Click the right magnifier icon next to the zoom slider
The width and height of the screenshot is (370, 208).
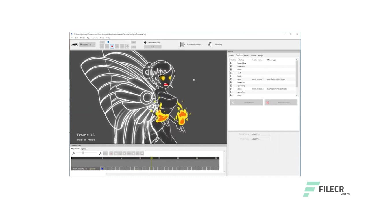tap(100, 153)
